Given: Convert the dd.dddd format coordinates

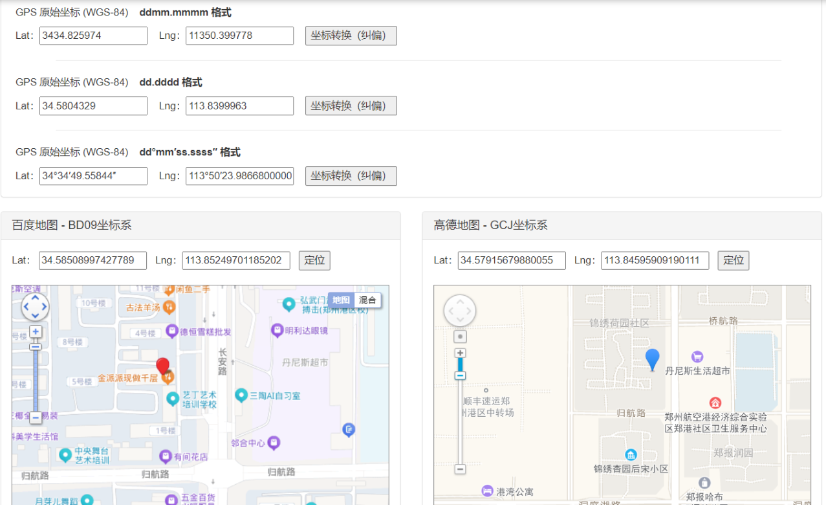Looking at the screenshot, I should coord(351,105).
